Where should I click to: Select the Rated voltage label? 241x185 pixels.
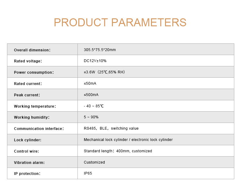(x=28, y=61)
